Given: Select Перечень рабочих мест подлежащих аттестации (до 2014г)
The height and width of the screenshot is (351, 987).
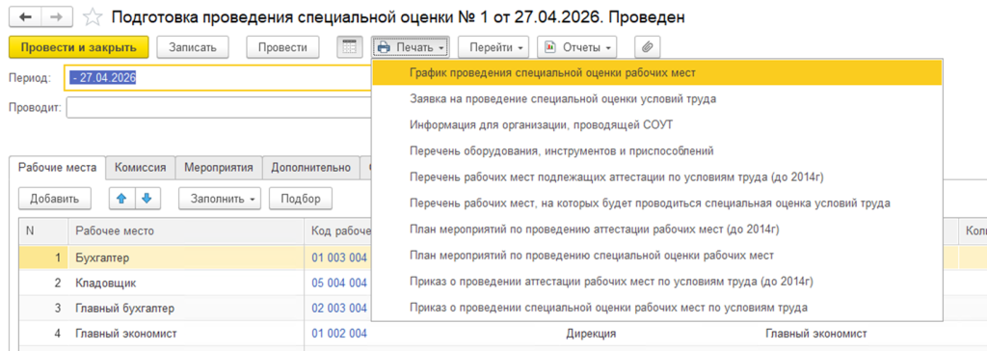Looking at the screenshot, I should (657, 177).
